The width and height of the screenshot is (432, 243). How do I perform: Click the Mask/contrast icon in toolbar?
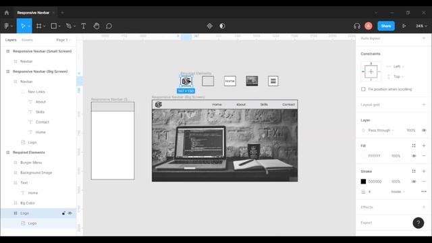tap(222, 26)
